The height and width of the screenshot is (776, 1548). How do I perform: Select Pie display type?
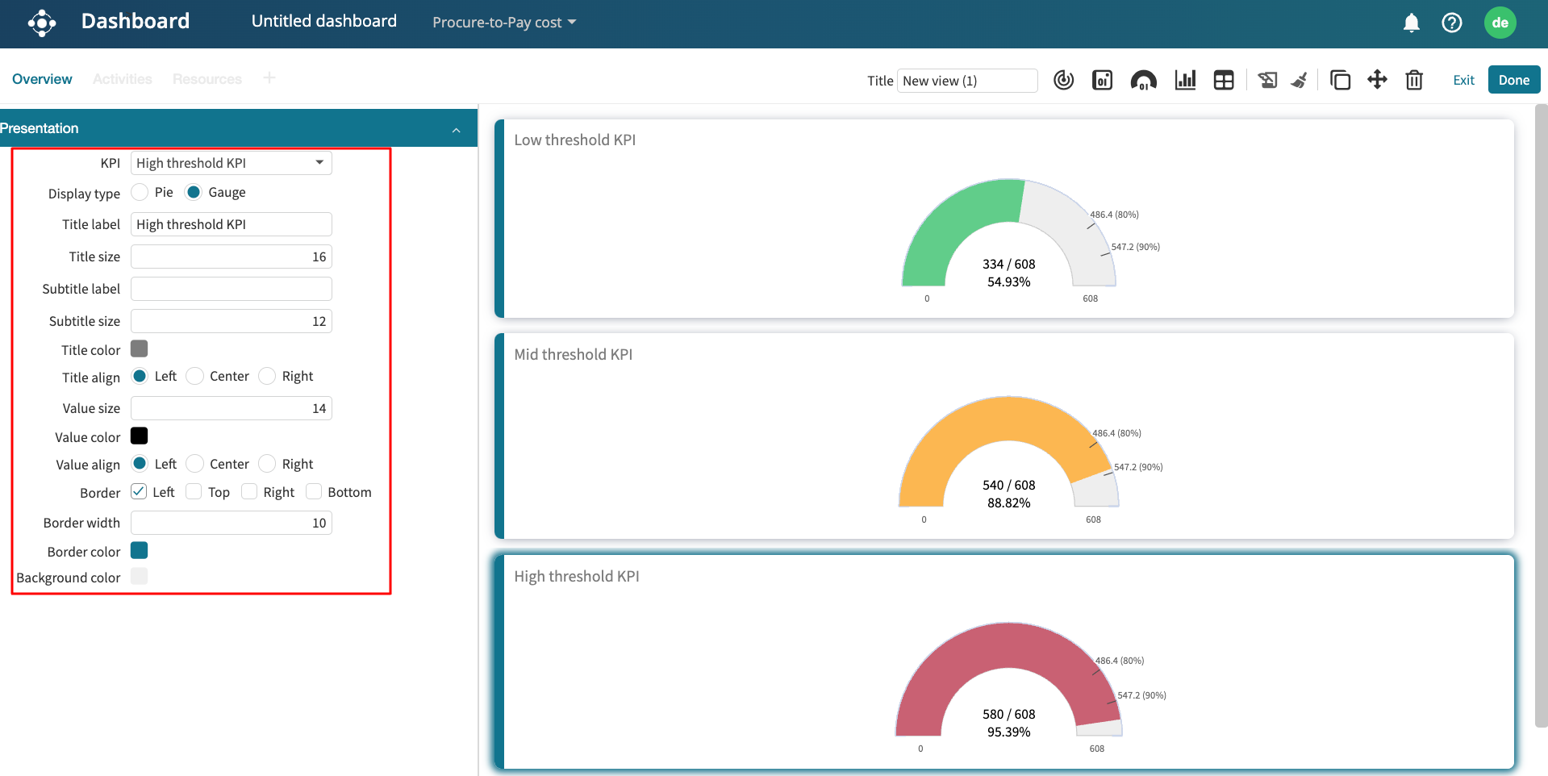140,192
